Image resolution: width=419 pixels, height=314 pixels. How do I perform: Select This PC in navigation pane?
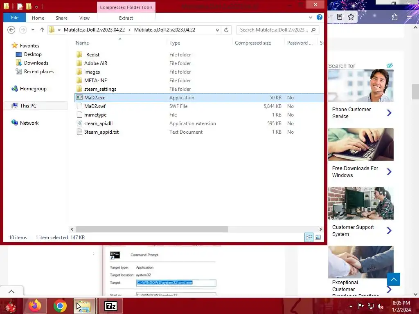pyautogui.click(x=28, y=106)
